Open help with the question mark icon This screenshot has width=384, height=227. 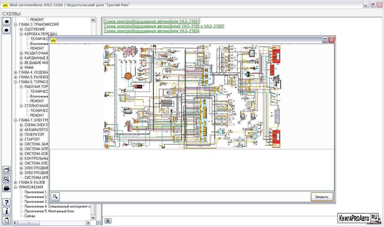point(6,202)
